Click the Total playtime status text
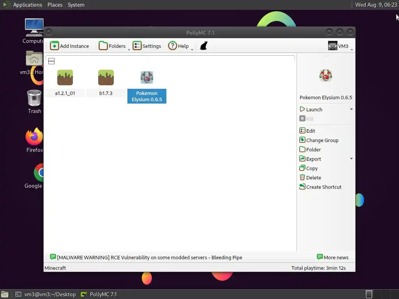Viewport: 399px width, 299px height. pyautogui.click(x=318, y=268)
